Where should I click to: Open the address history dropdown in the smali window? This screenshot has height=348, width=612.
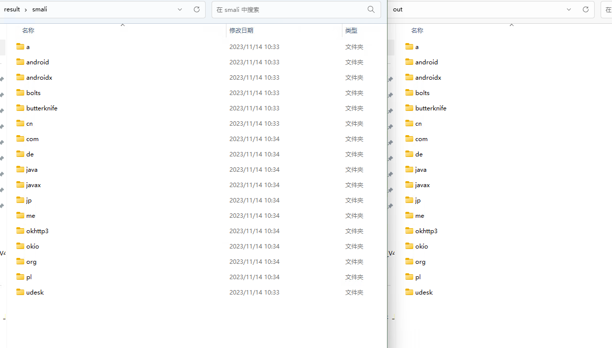point(180,9)
